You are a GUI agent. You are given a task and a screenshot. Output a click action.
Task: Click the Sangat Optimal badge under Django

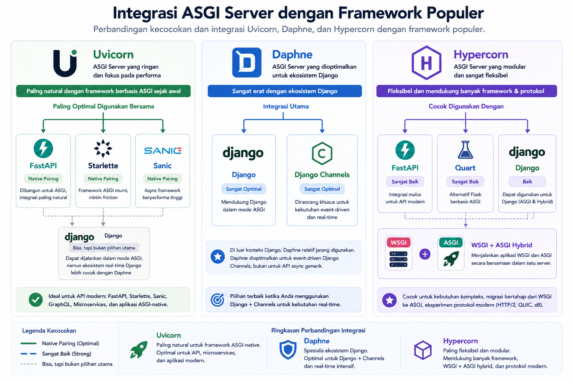pos(244,189)
